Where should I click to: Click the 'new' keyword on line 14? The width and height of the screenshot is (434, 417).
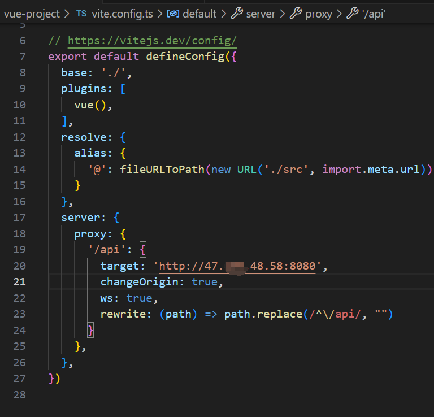pos(221,170)
